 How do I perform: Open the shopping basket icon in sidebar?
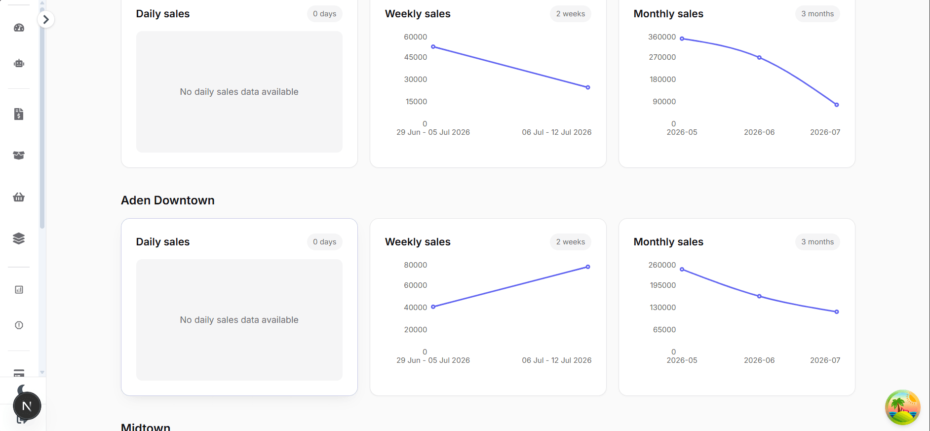pos(19,197)
